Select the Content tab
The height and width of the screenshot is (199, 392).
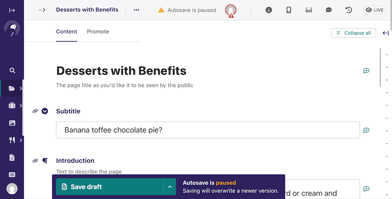tap(67, 32)
